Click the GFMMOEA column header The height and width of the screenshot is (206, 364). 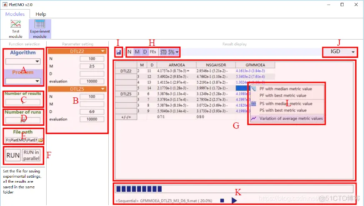[255, 65]
